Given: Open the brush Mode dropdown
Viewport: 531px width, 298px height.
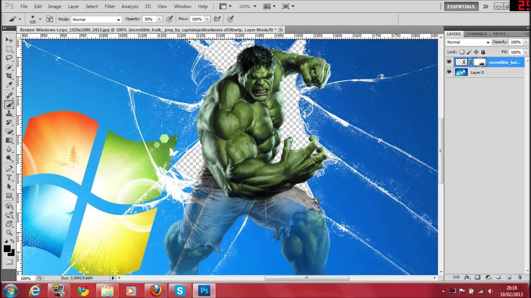Looking at the screenshot, I should [x=96, y=19].
